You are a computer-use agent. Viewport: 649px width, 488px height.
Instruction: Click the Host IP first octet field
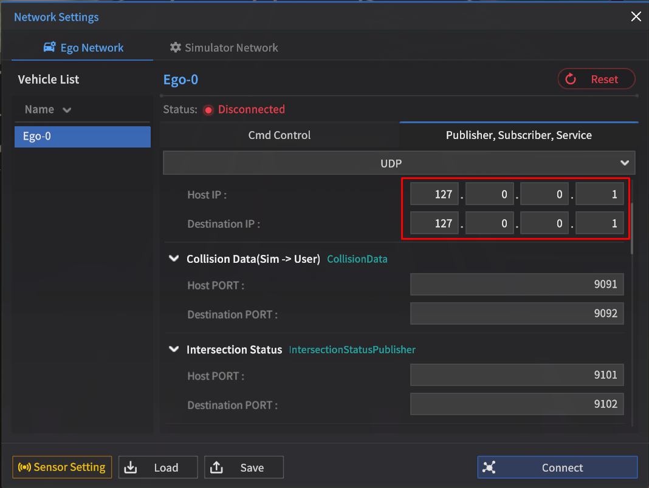point(434,194)
